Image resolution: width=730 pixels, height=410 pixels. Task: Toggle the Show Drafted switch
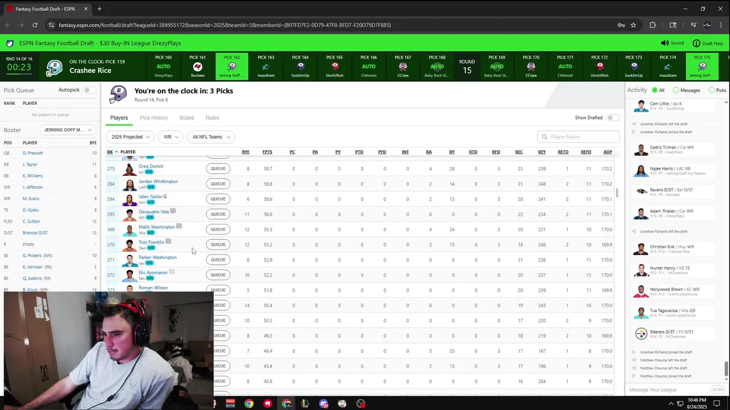[x=613, y=118]
